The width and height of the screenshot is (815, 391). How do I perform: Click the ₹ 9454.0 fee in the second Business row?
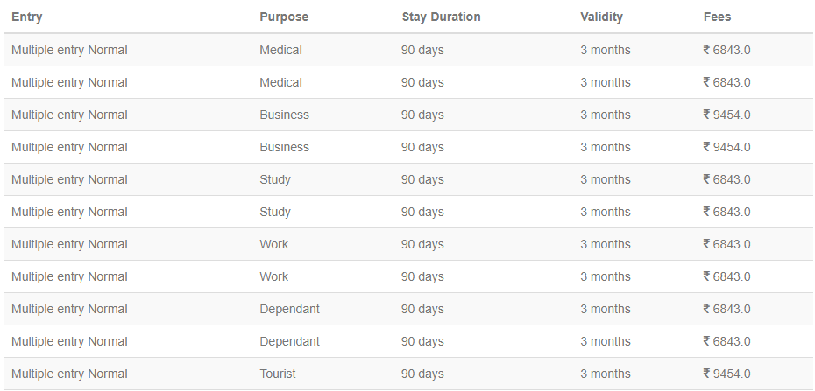[x=726, y=147]
